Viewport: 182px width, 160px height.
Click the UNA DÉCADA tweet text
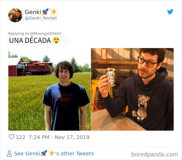pos(30,40)
